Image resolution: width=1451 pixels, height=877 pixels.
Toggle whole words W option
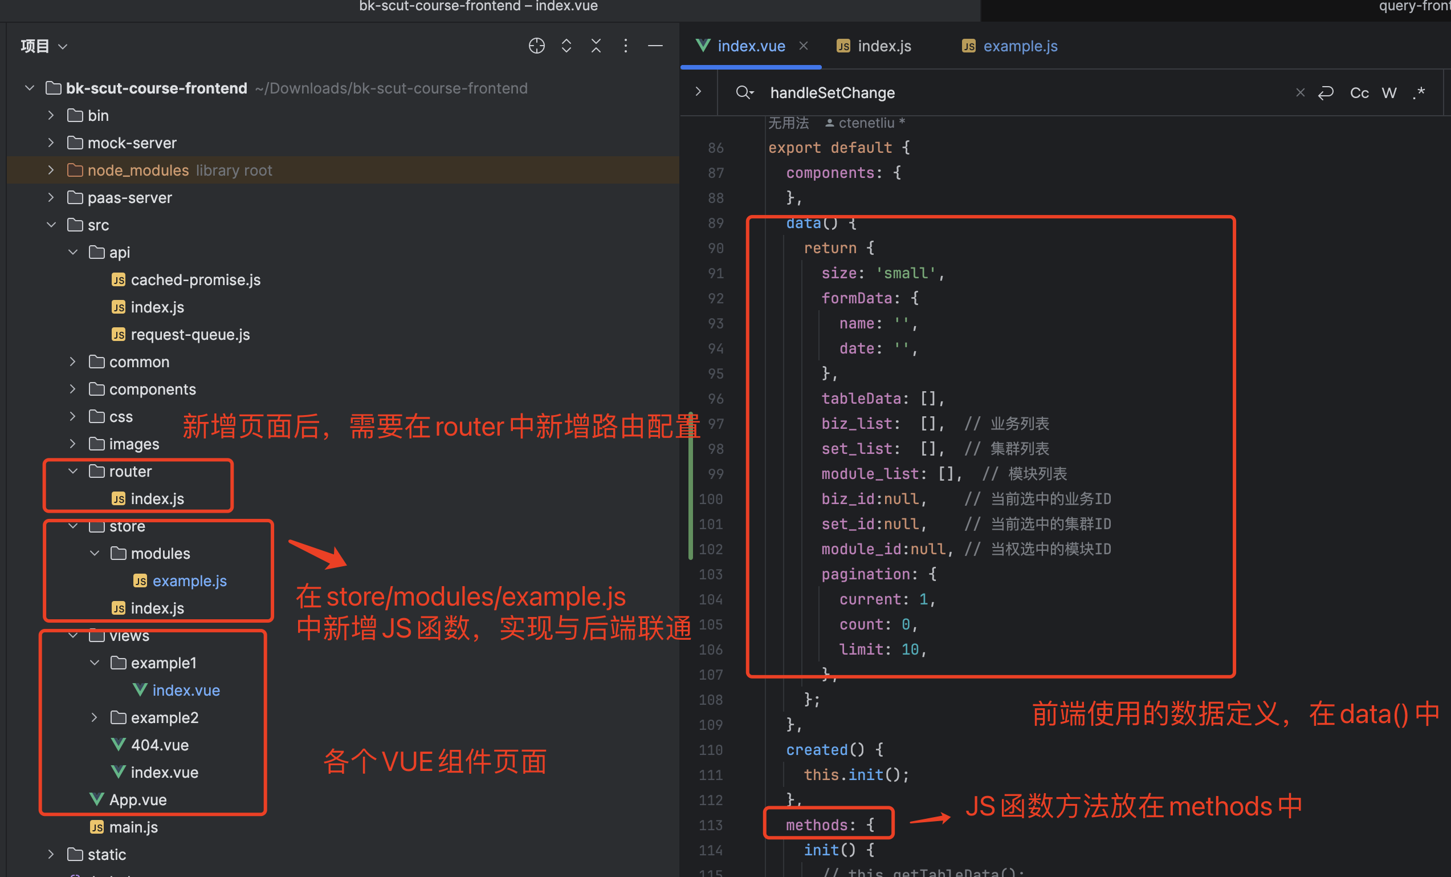[x=1388, y=92]
